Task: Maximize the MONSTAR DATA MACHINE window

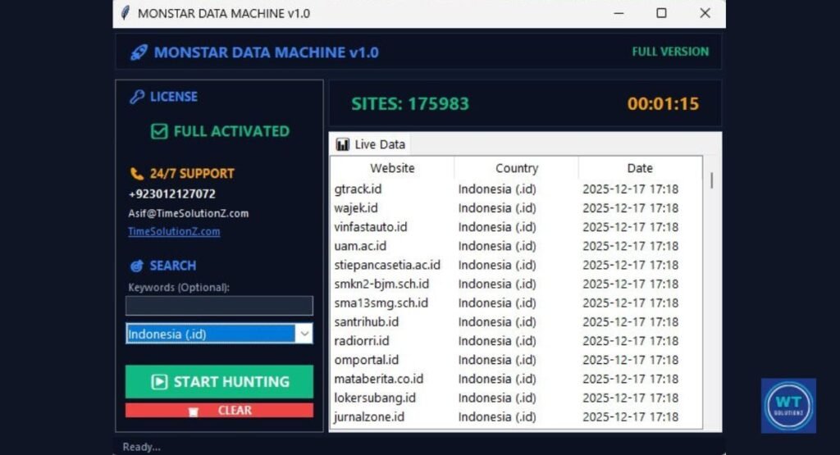Action: tap(662, 13)
